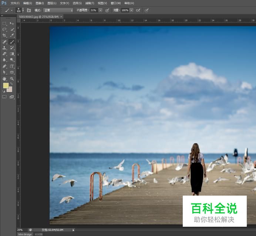The image size is (256, 236).
Task: Select the Rounded Rectangle shape tool
Action: [x=12, y=72]
